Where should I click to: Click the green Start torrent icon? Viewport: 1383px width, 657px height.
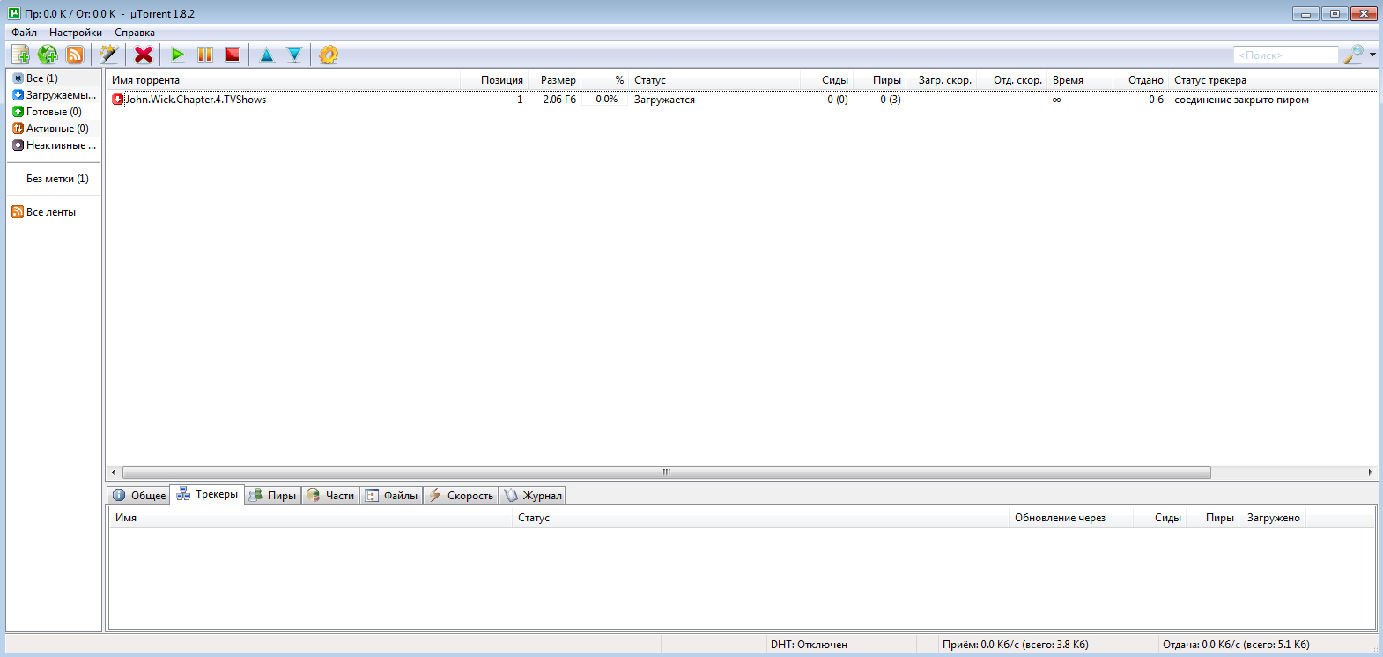click(178, 55)
